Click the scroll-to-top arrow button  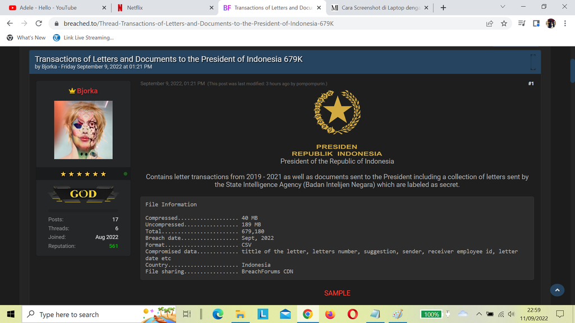[x=556, y=290]
